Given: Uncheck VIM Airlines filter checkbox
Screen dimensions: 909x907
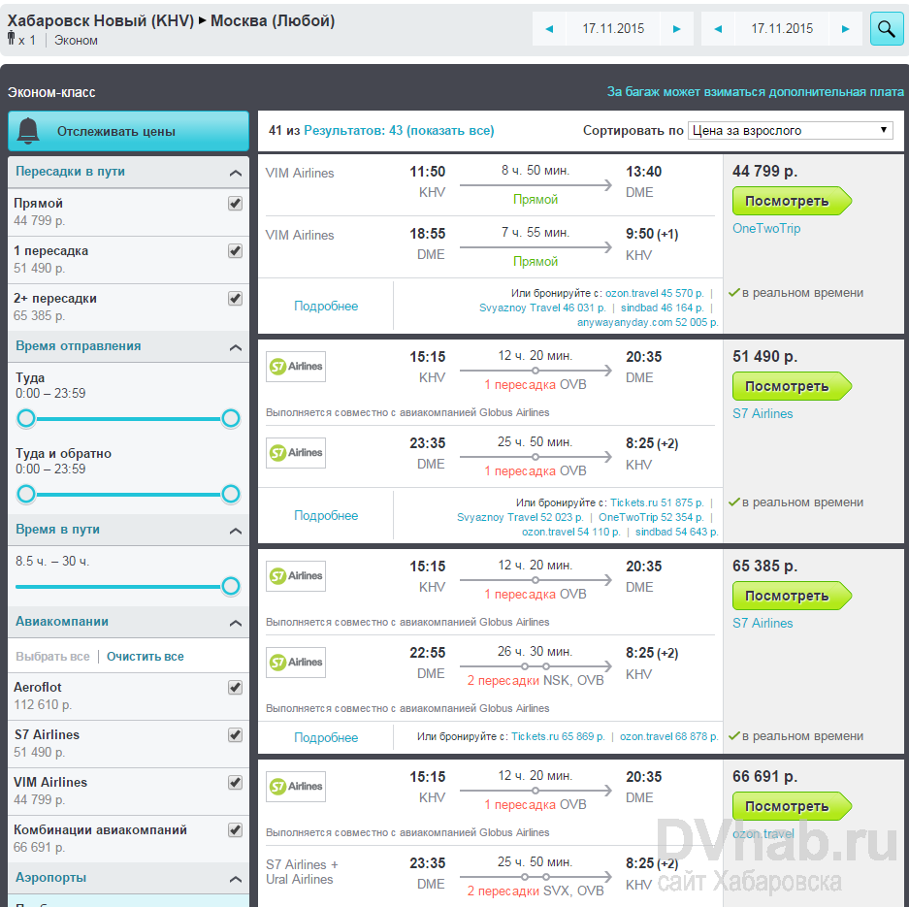Looking at the screenshot, I should [x=235, y=783].
